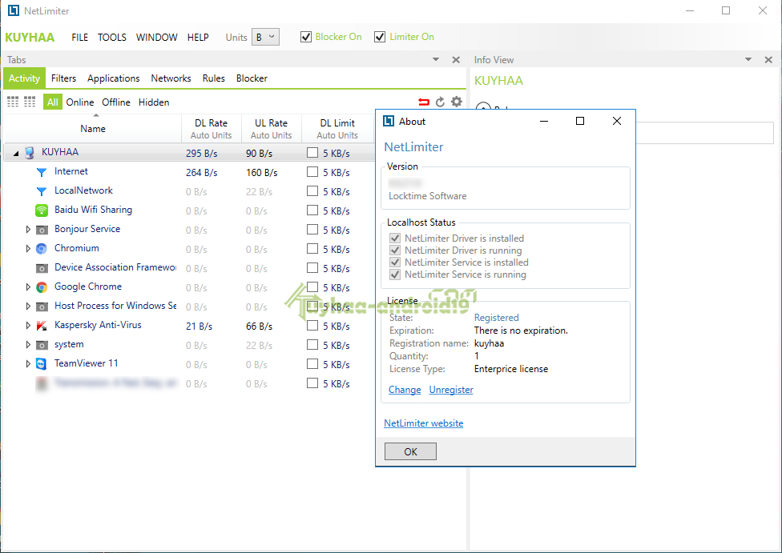This screenshot has width=782, height=553.
Task: Click the Device Association Framework icon
Action: [x=42, y=268]
